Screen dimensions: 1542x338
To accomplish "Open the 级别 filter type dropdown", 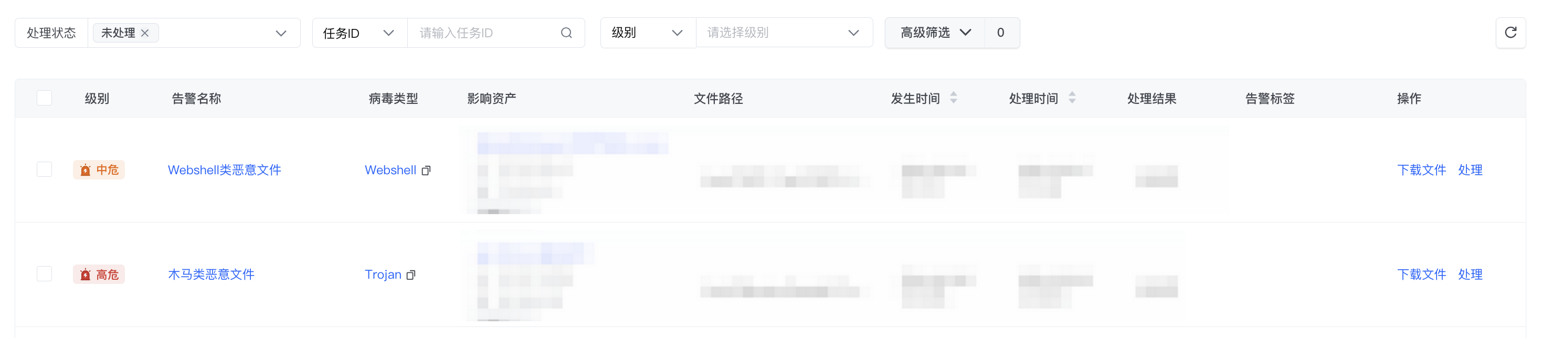I will click(648, 33).
